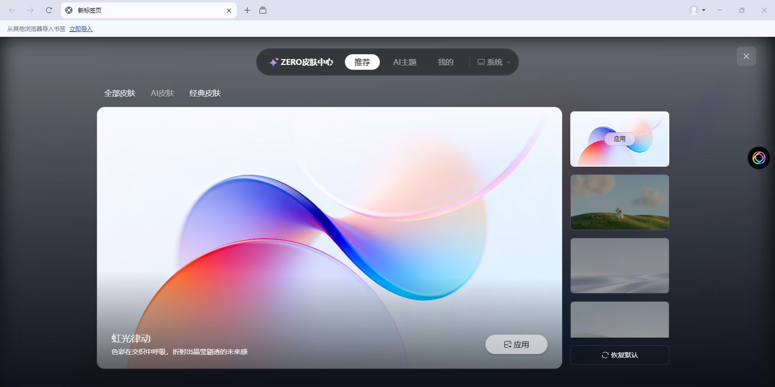Viewport: 775px width, 387px height.
Task: Open the tab list icon beside plus
Action: coord(263,10)
